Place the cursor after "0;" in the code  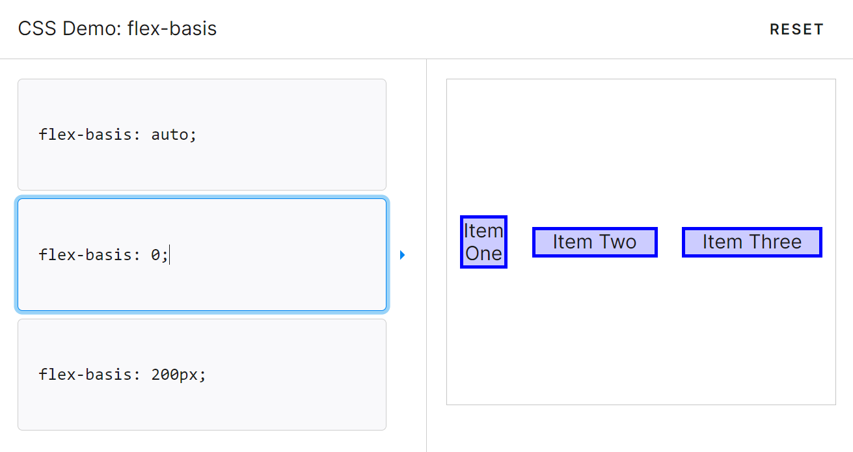click(169, 255)
